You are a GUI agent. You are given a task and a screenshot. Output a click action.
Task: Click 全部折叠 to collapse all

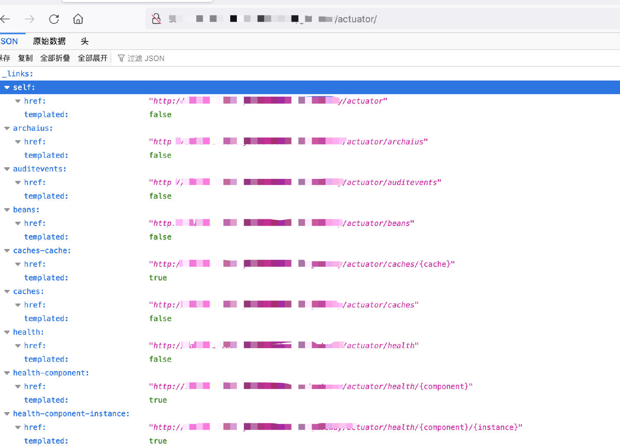[x=55, y=58]
